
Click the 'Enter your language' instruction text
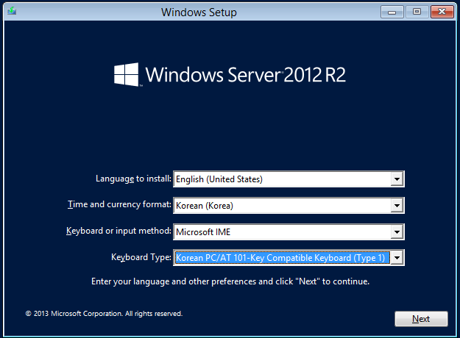(230, 281)
